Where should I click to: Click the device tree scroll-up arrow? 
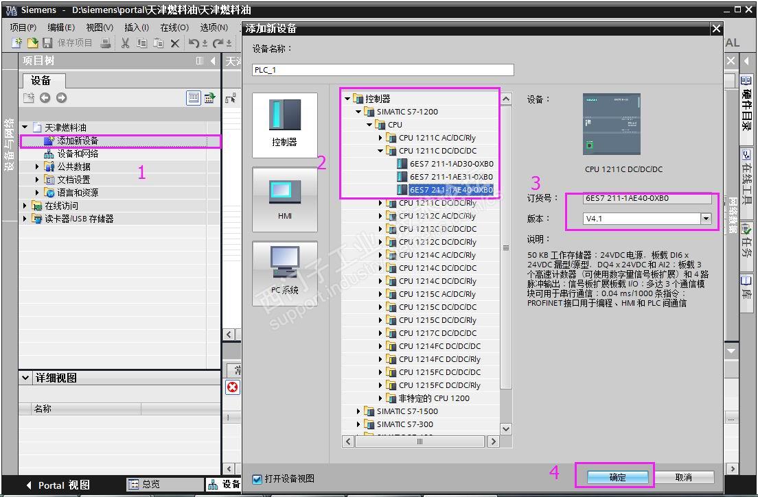coord(505,99)
